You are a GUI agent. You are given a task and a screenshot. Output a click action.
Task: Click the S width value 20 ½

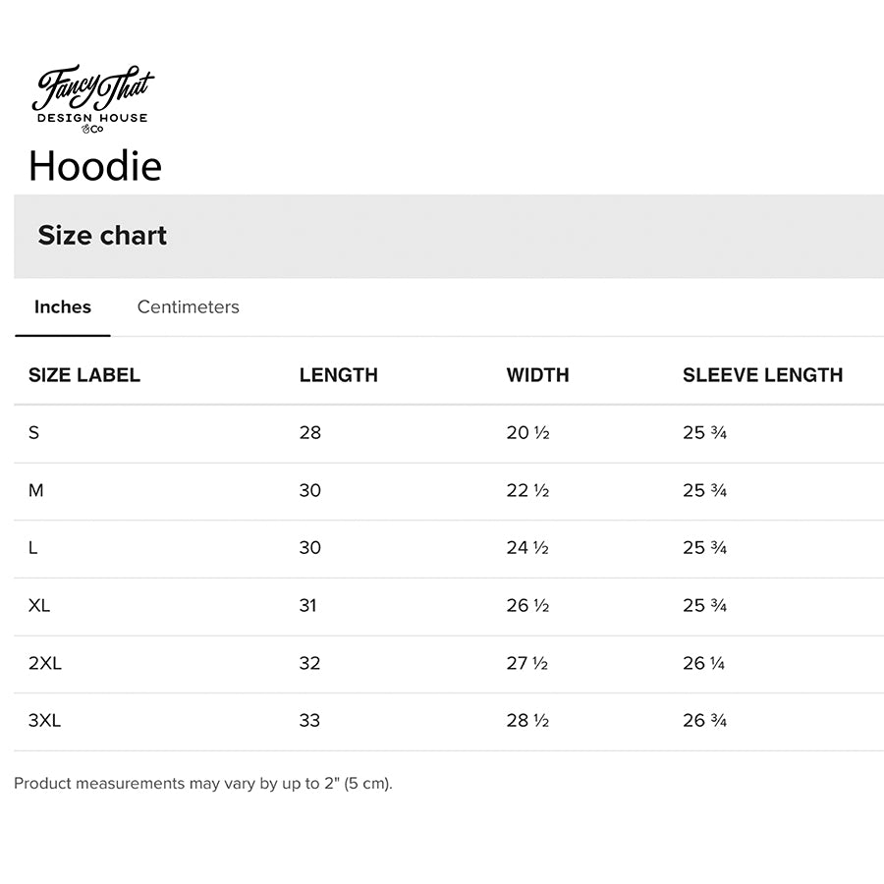(x=527, y=433)
